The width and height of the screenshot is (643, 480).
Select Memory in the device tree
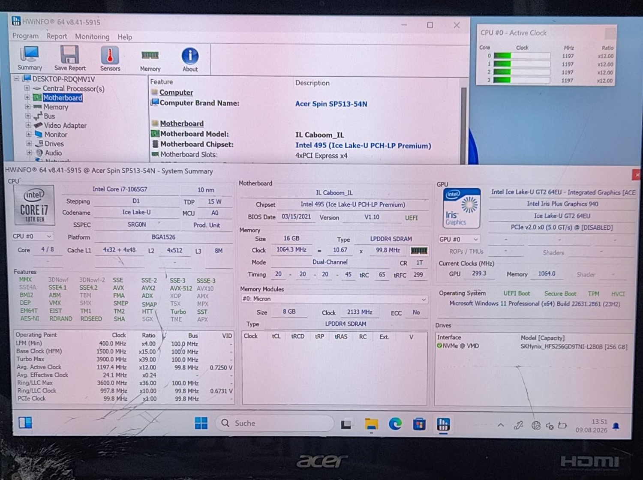coord(56,107)
